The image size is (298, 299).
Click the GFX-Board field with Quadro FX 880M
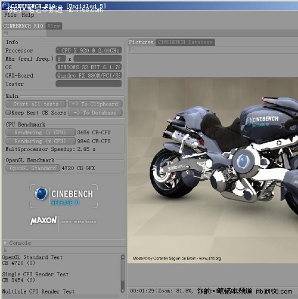click(89, 75)
